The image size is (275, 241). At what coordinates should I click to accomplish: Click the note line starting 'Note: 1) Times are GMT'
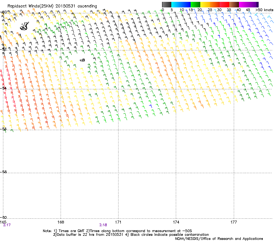[x=117, y=231]
